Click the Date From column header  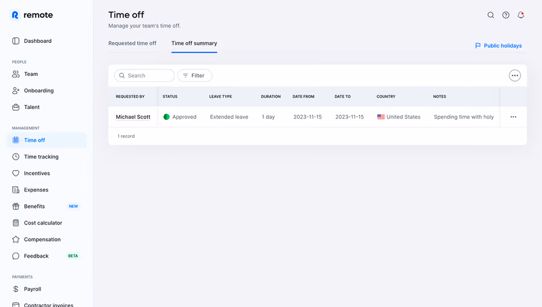tap(303, 97)
